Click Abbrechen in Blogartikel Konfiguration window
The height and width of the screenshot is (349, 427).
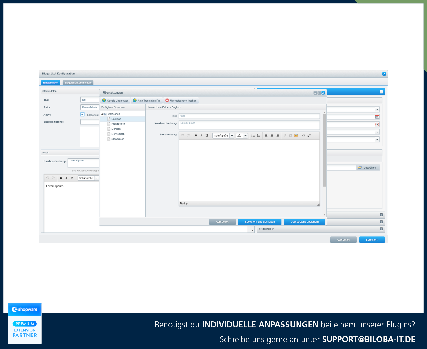tap(343, 240)
